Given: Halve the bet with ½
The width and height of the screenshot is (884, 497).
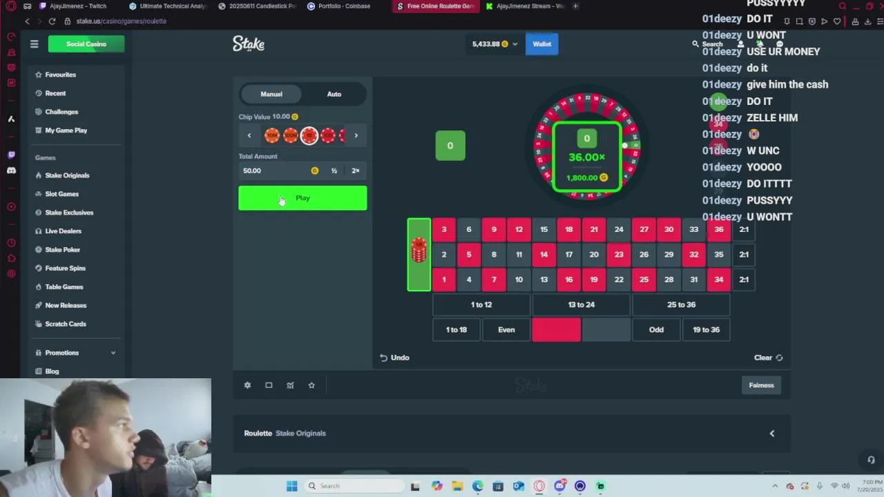Looking at the screenshot, I should [x=334, y=170].
